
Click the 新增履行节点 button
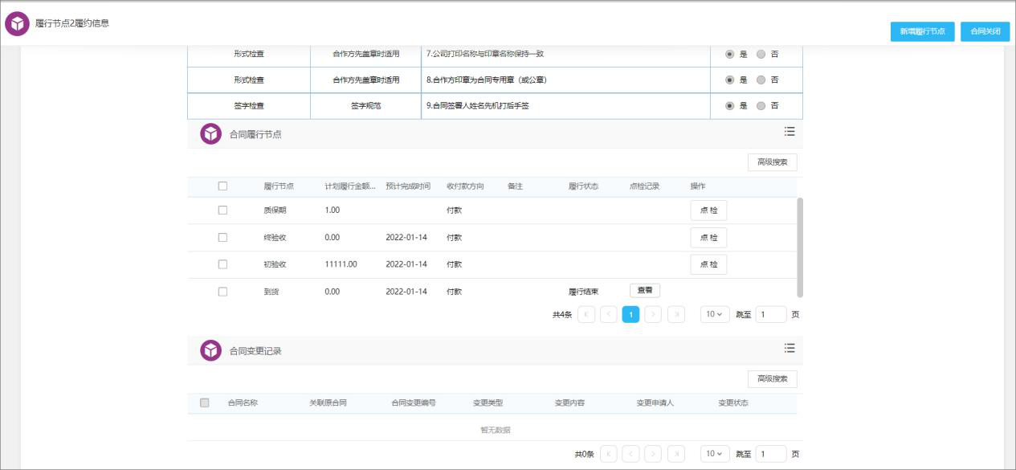pyautogui.click(x=922, y=31)
